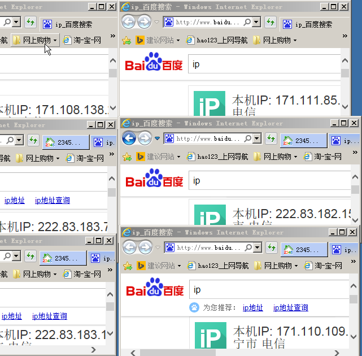
Task: Open hao123_上网导航 in 171.110.109 window
Action: pos(218,266)
